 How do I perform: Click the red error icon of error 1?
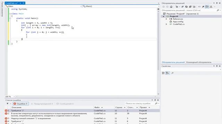pyautogui.click(x=6, y=111)
